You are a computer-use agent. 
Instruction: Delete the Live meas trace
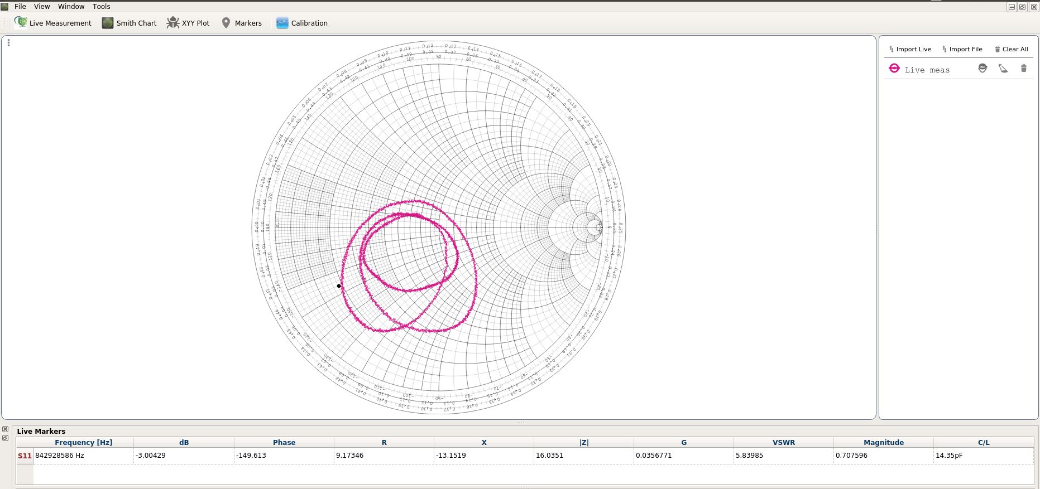tap(1023, 68)
